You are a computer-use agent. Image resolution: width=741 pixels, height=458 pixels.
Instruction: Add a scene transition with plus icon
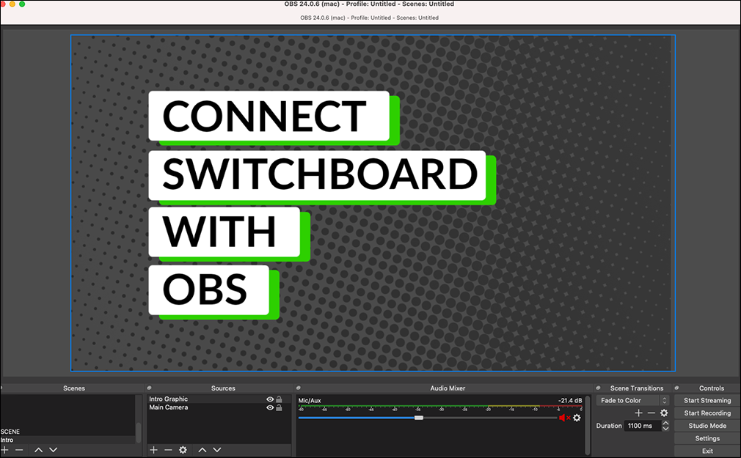tap(638, 413)
